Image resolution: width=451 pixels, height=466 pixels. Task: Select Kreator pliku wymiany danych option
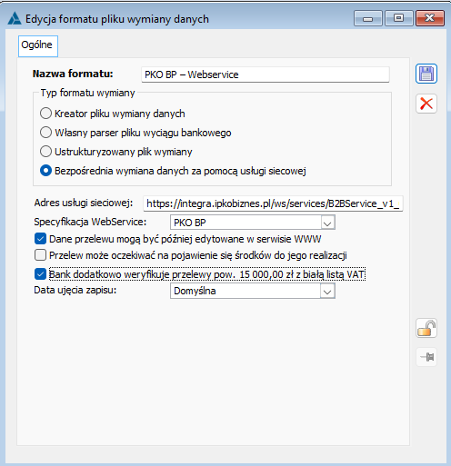45,114
